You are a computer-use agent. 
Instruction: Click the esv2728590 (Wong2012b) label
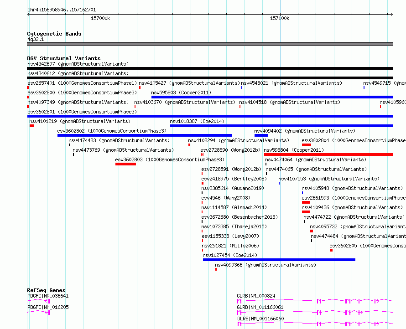pyautogui.click(x=230, y=150)
